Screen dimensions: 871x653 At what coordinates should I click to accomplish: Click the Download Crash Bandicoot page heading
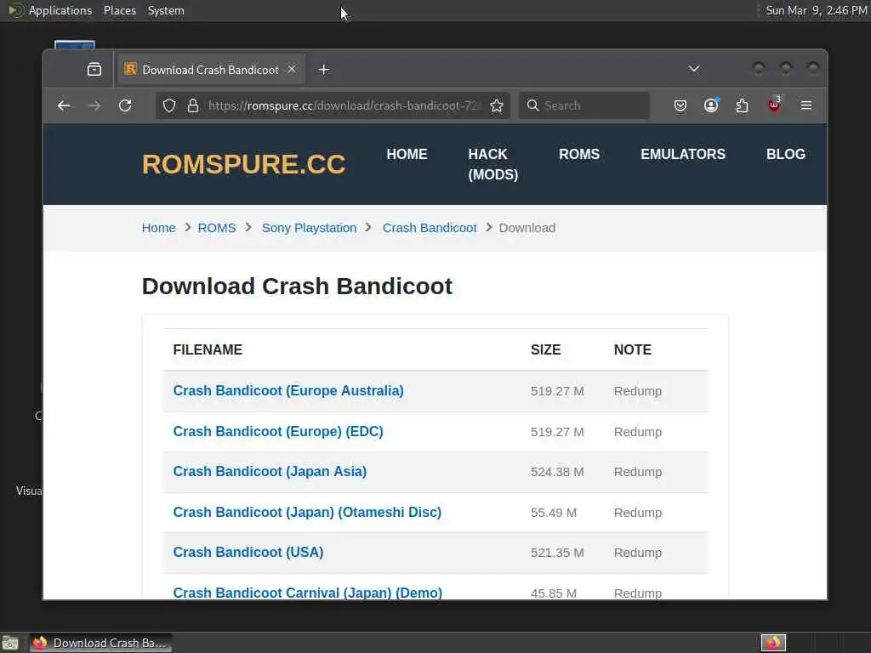(x=297, y=287)
